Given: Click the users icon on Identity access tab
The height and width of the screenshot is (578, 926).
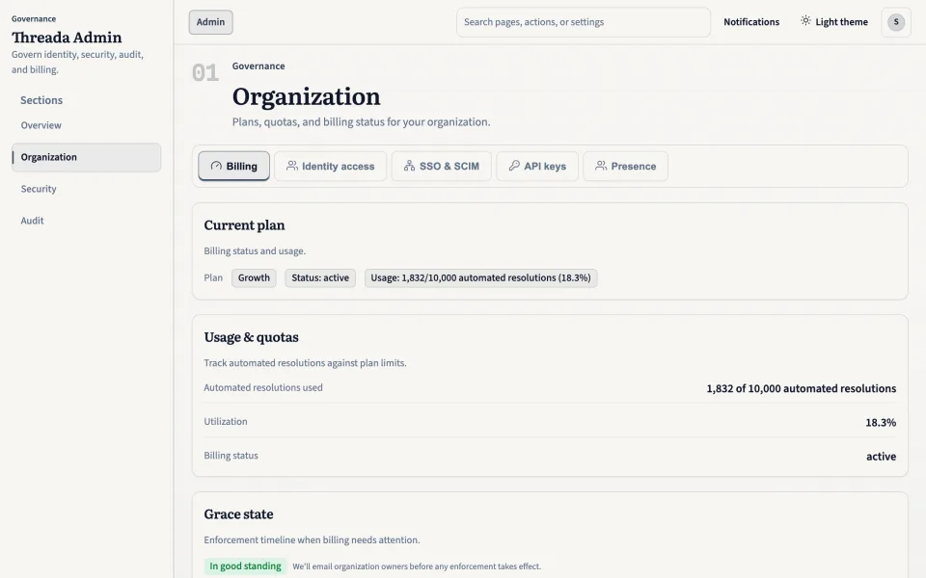Looking at the screenshot, I should [x=291, y=166].
